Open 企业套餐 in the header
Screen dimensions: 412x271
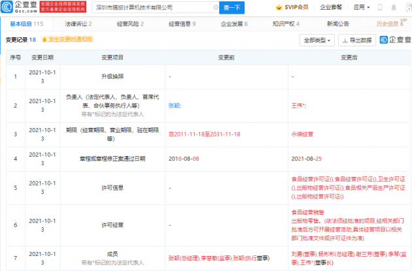[x=331, y=7]
